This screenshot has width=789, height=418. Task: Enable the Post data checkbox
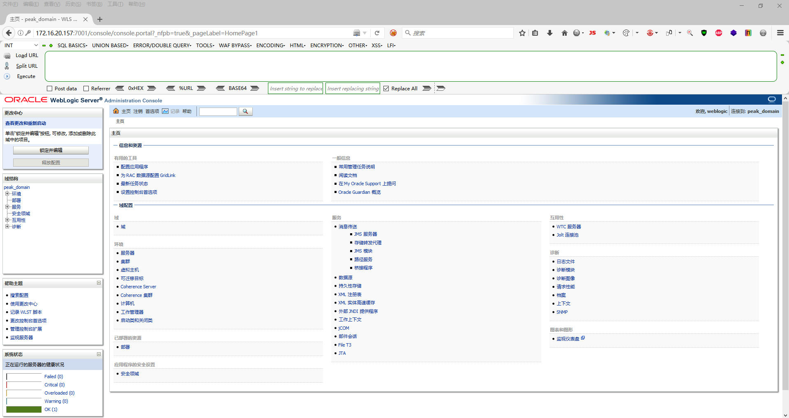pos(49,88)
